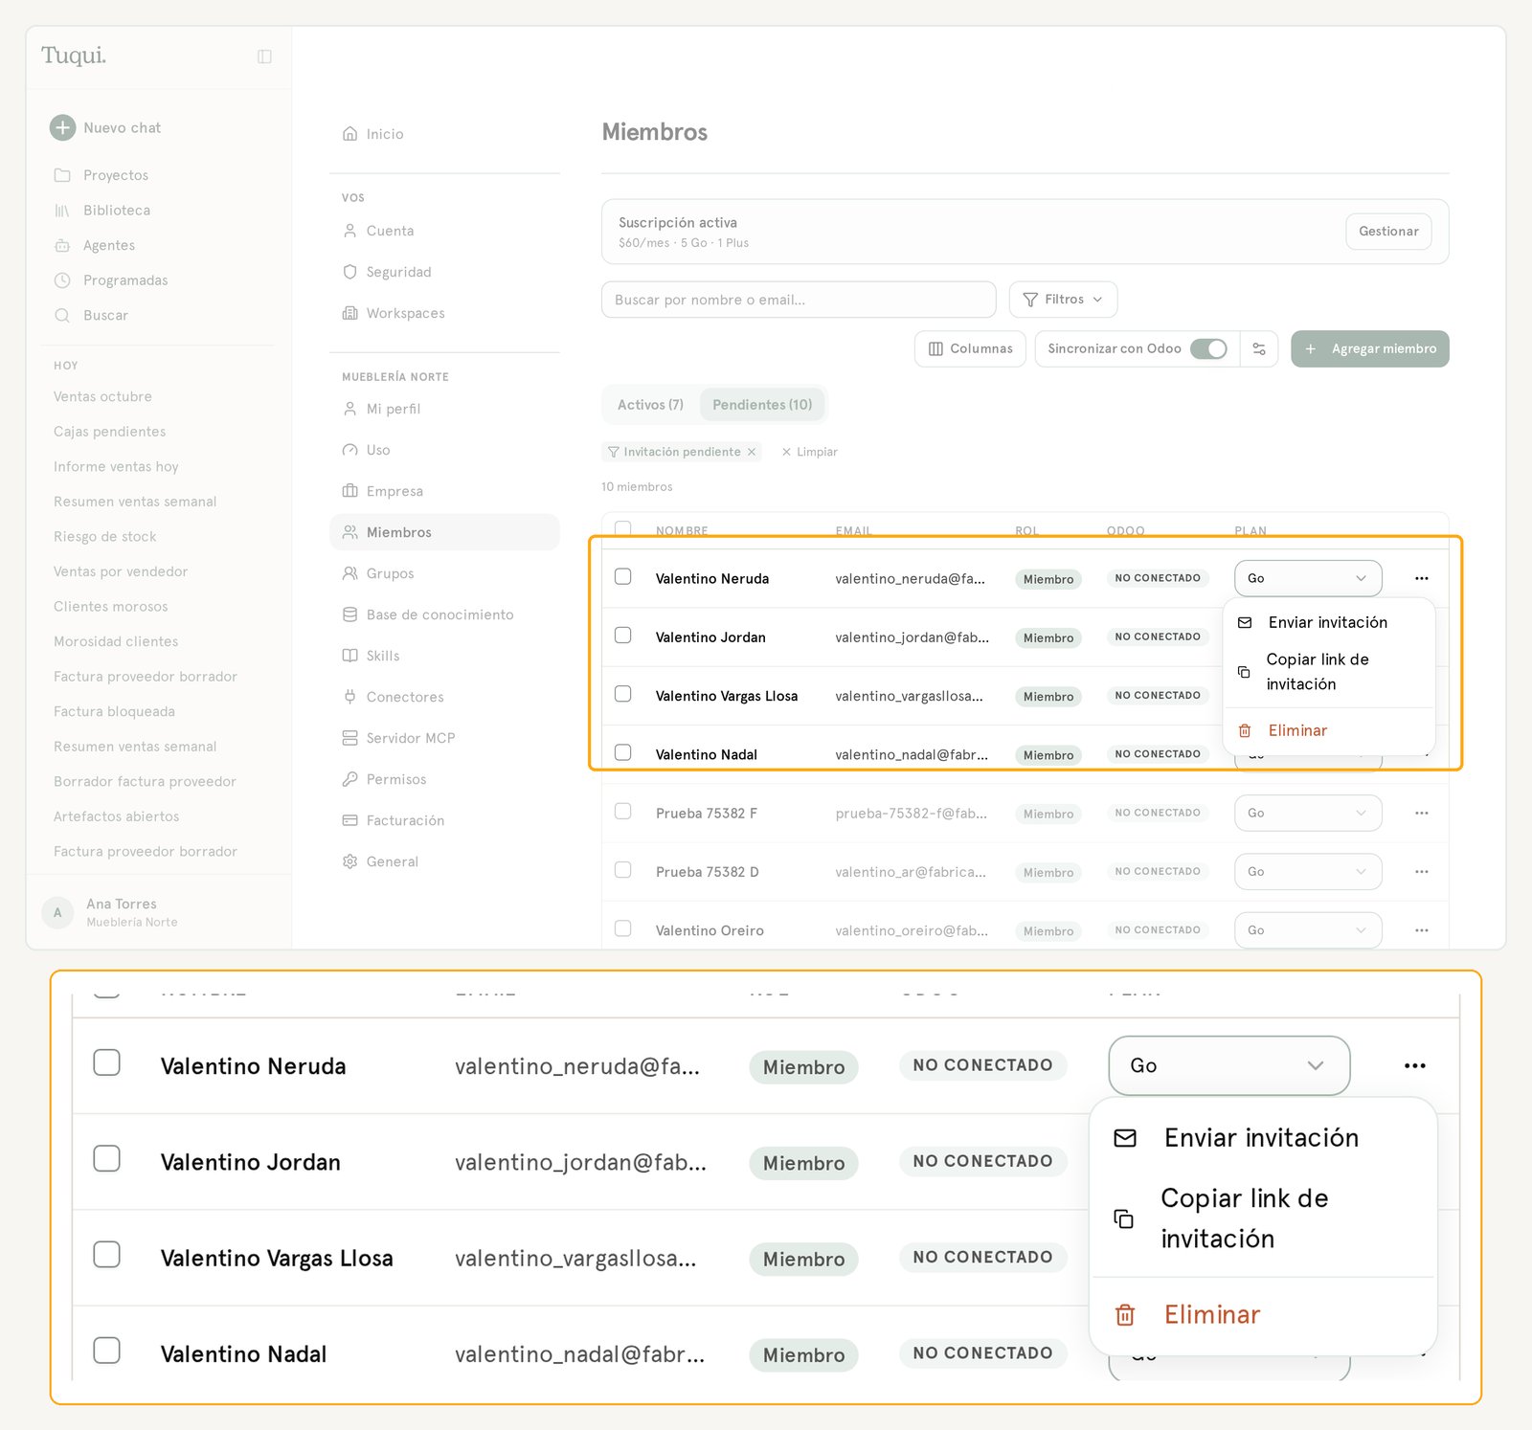1532x1430 pixels.
Task: Click the Gestionar subscription button
Action: coord(1388,232)
